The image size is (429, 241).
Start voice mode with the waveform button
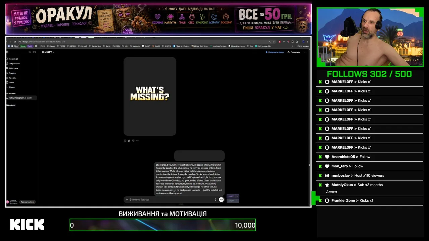pos(221,199)
